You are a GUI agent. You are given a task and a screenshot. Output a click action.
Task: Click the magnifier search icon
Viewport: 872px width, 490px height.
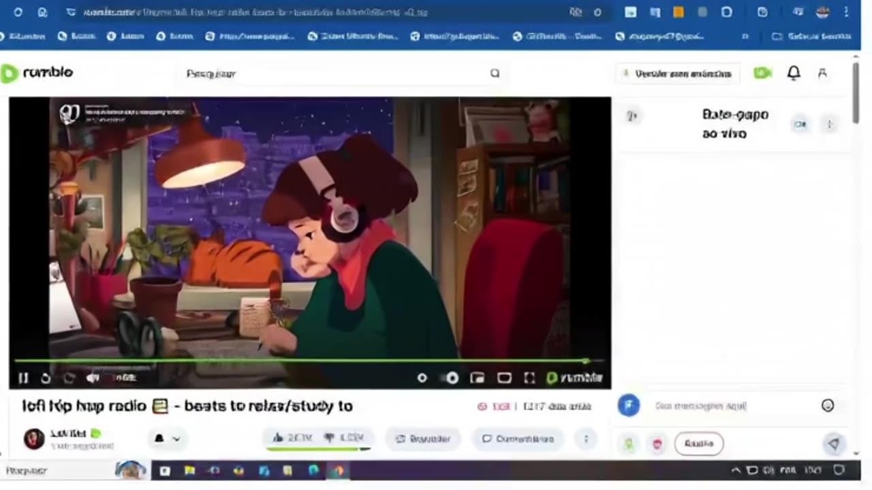[495, 73]
